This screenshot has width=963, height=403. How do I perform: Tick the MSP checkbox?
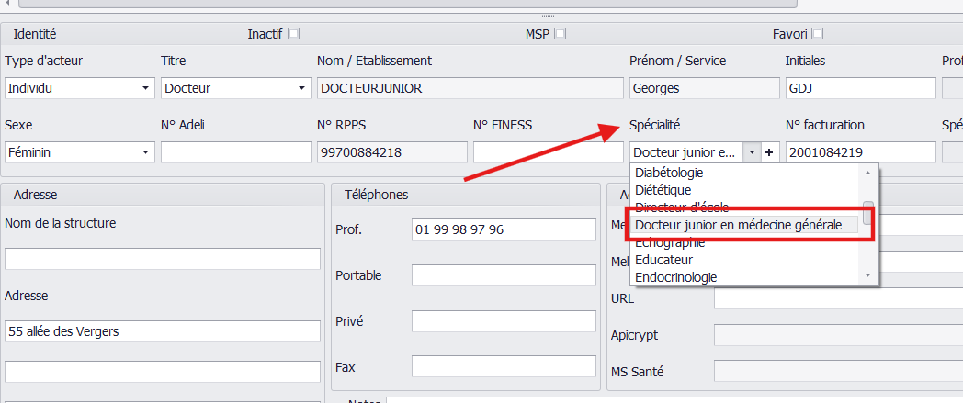(561, 34)
